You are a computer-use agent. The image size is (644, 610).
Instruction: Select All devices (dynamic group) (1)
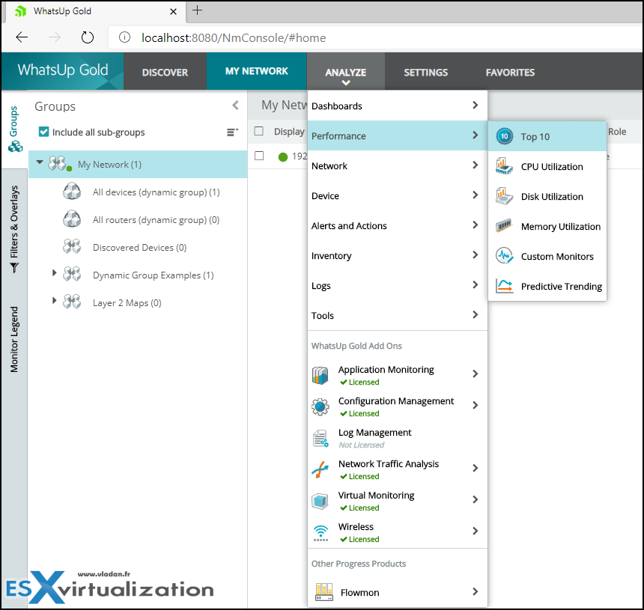click(156, 192)
